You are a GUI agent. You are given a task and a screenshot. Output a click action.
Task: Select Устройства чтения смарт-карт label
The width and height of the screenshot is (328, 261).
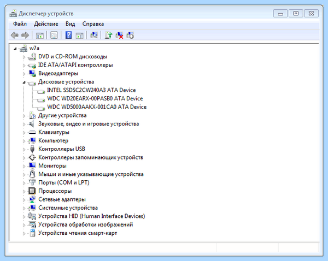click(x=78, y=233)
